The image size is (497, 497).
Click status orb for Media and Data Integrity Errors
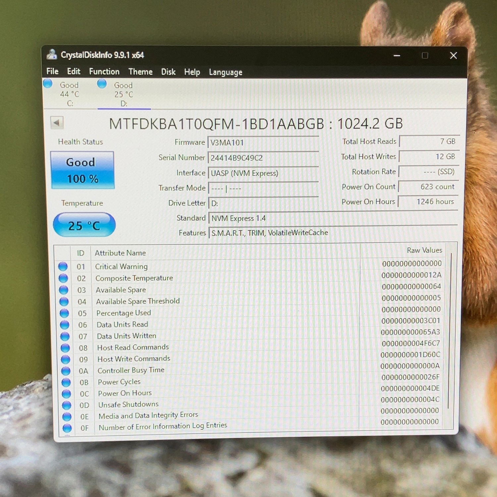[x=67, y=416]
